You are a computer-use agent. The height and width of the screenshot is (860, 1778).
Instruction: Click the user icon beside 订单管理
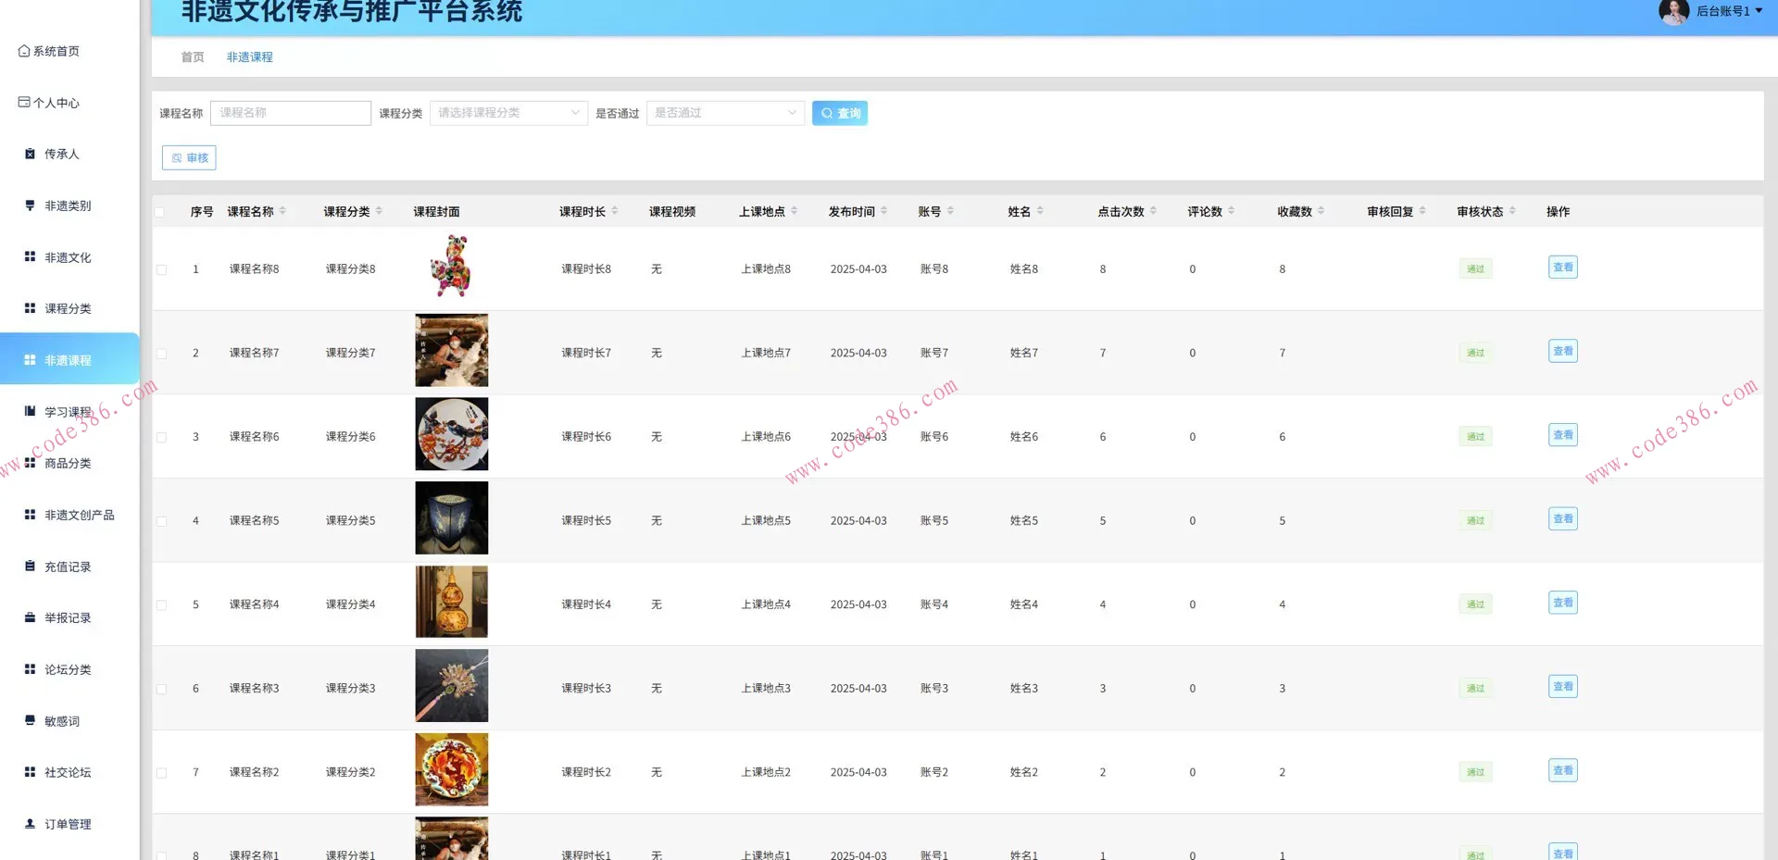[30, 824]
